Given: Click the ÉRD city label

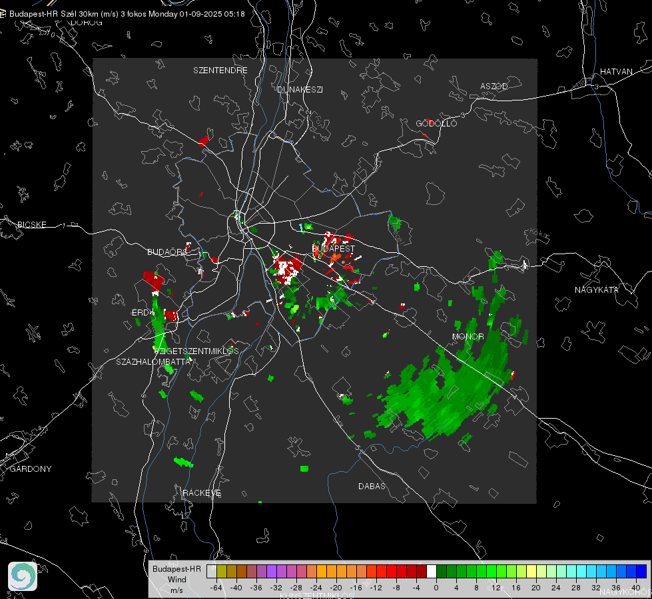Looking at the screenshot, I should (140, 313).
